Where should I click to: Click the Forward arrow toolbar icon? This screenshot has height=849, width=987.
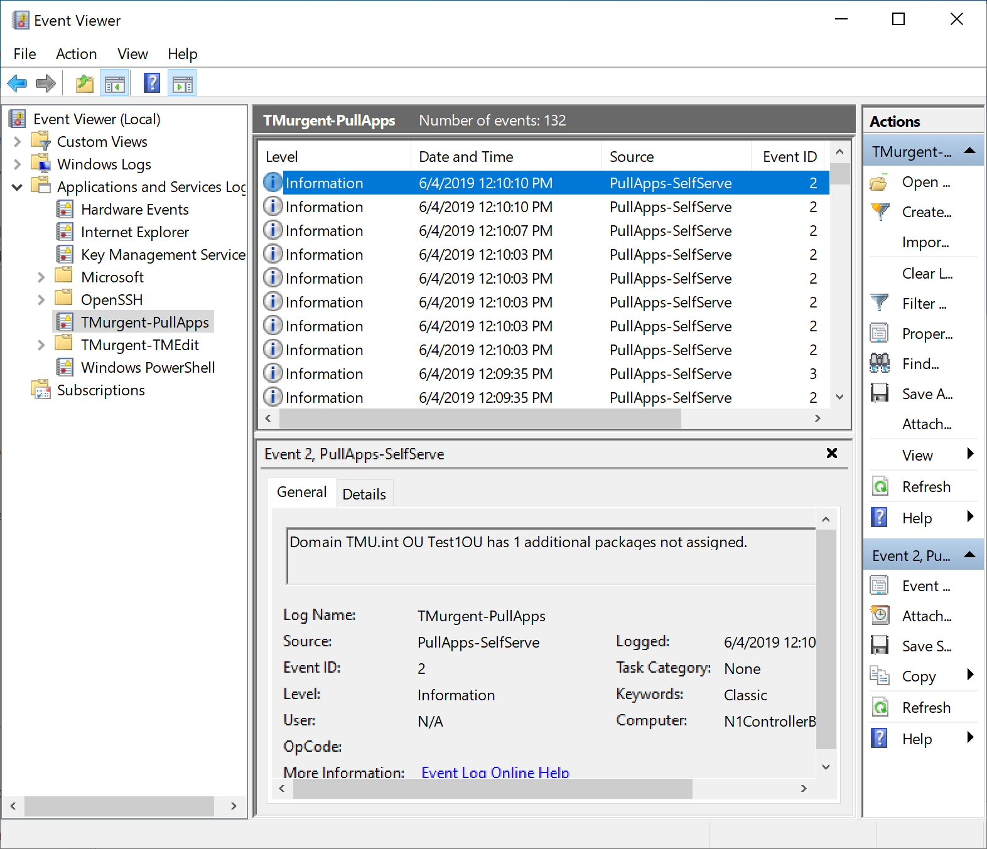46,83
